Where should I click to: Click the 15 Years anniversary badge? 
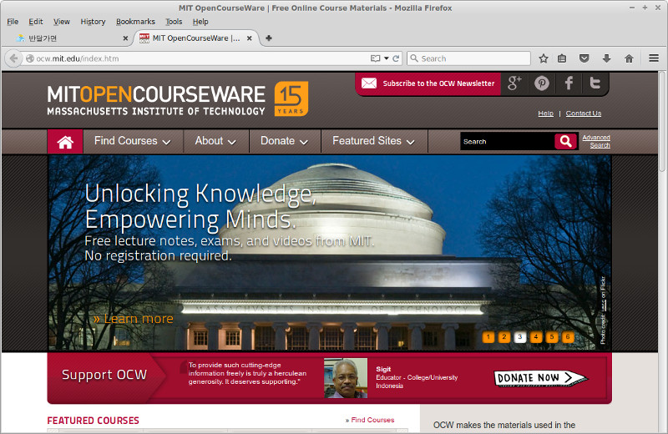pos(291,98)
